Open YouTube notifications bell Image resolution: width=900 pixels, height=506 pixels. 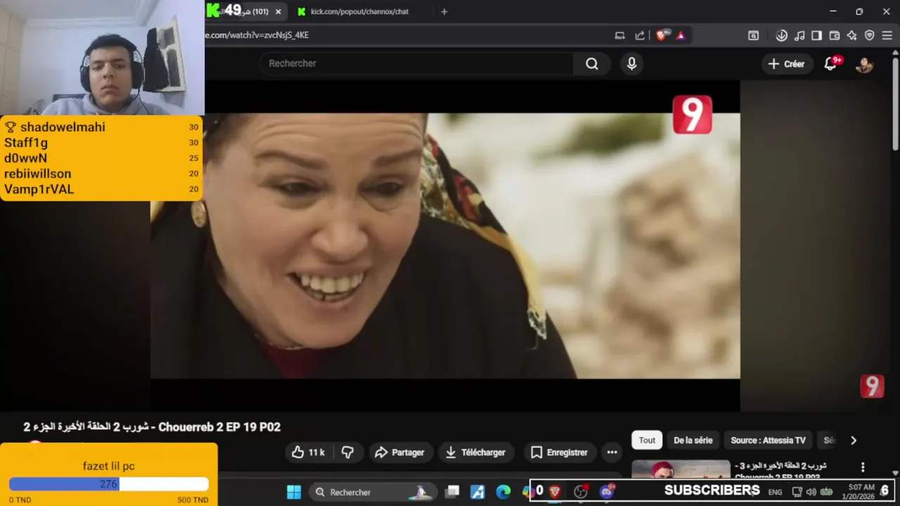[x=831, y=64]
